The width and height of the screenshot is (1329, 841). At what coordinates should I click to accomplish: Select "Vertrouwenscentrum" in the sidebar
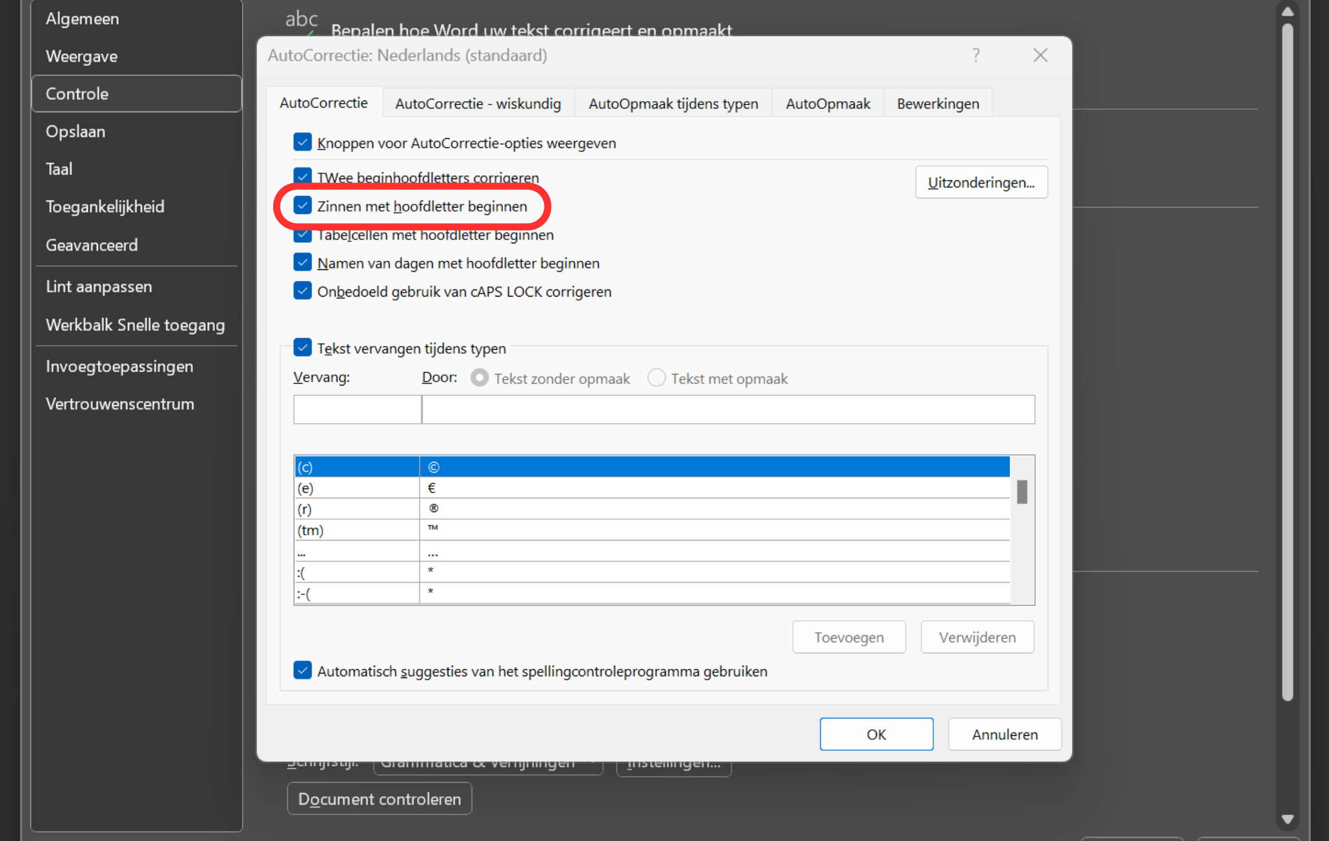point(120,403)
